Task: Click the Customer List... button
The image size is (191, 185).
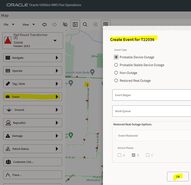Action: 33,162
